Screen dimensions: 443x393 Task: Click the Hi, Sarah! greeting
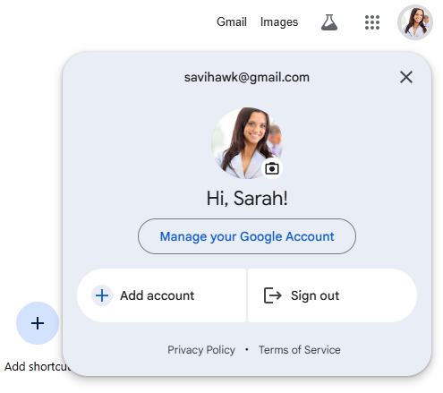pyautogui.click(x=247, y=198)
